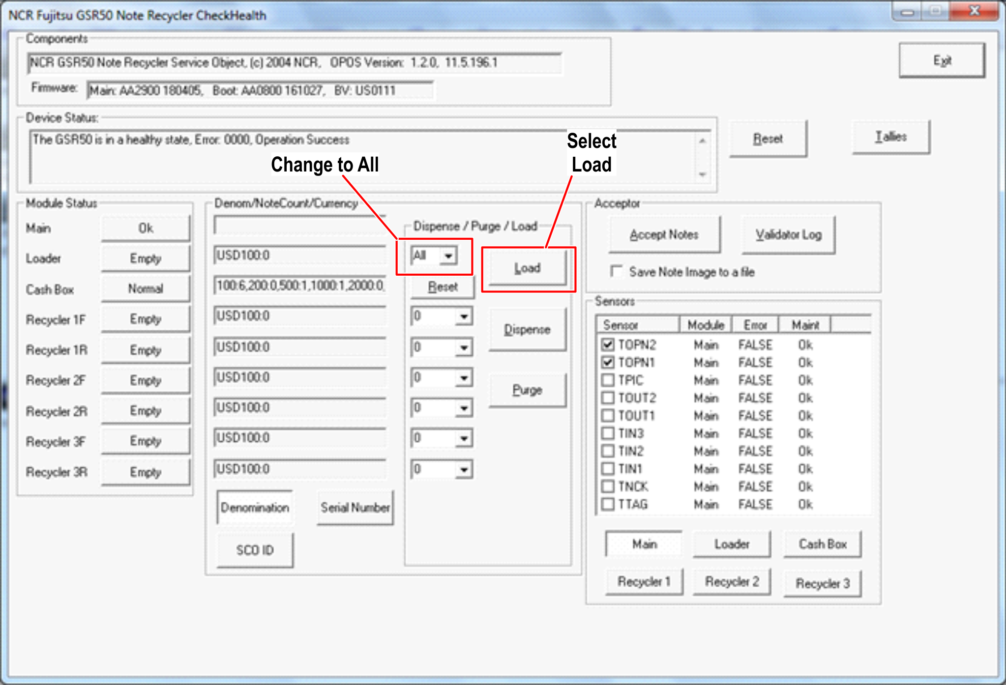Screen dimensions: 1006x685
Task: Select the Recycler 3 sensors button
Action: pyautogui.click(x=823, y=583)
